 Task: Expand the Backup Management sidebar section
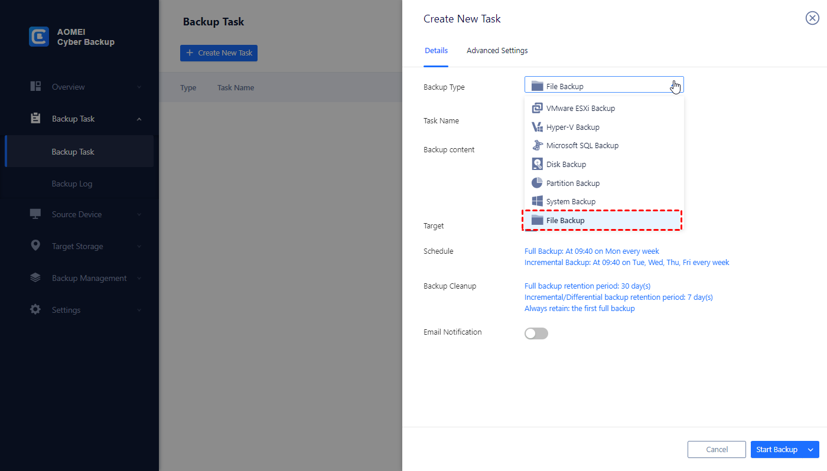click(x=139, y=279)
